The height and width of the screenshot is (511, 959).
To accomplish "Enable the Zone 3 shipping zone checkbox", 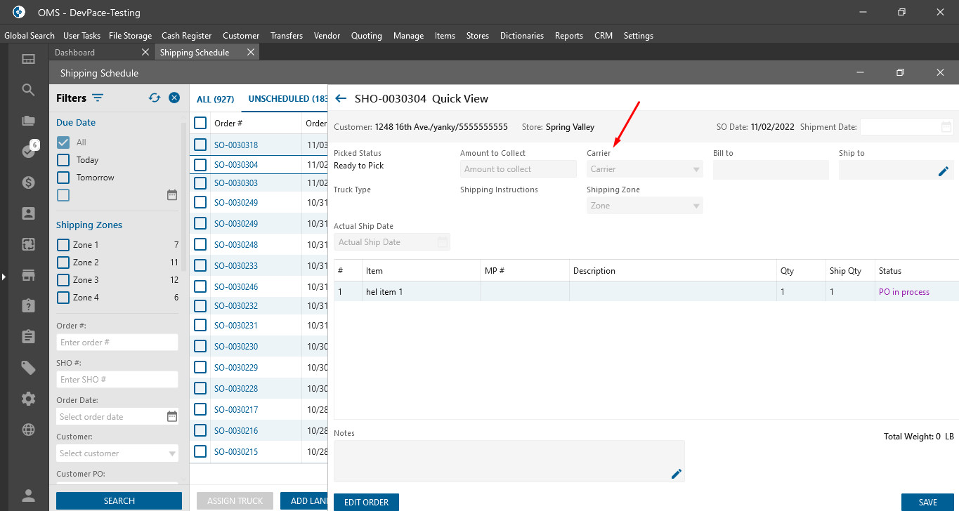I will point(63,280).
